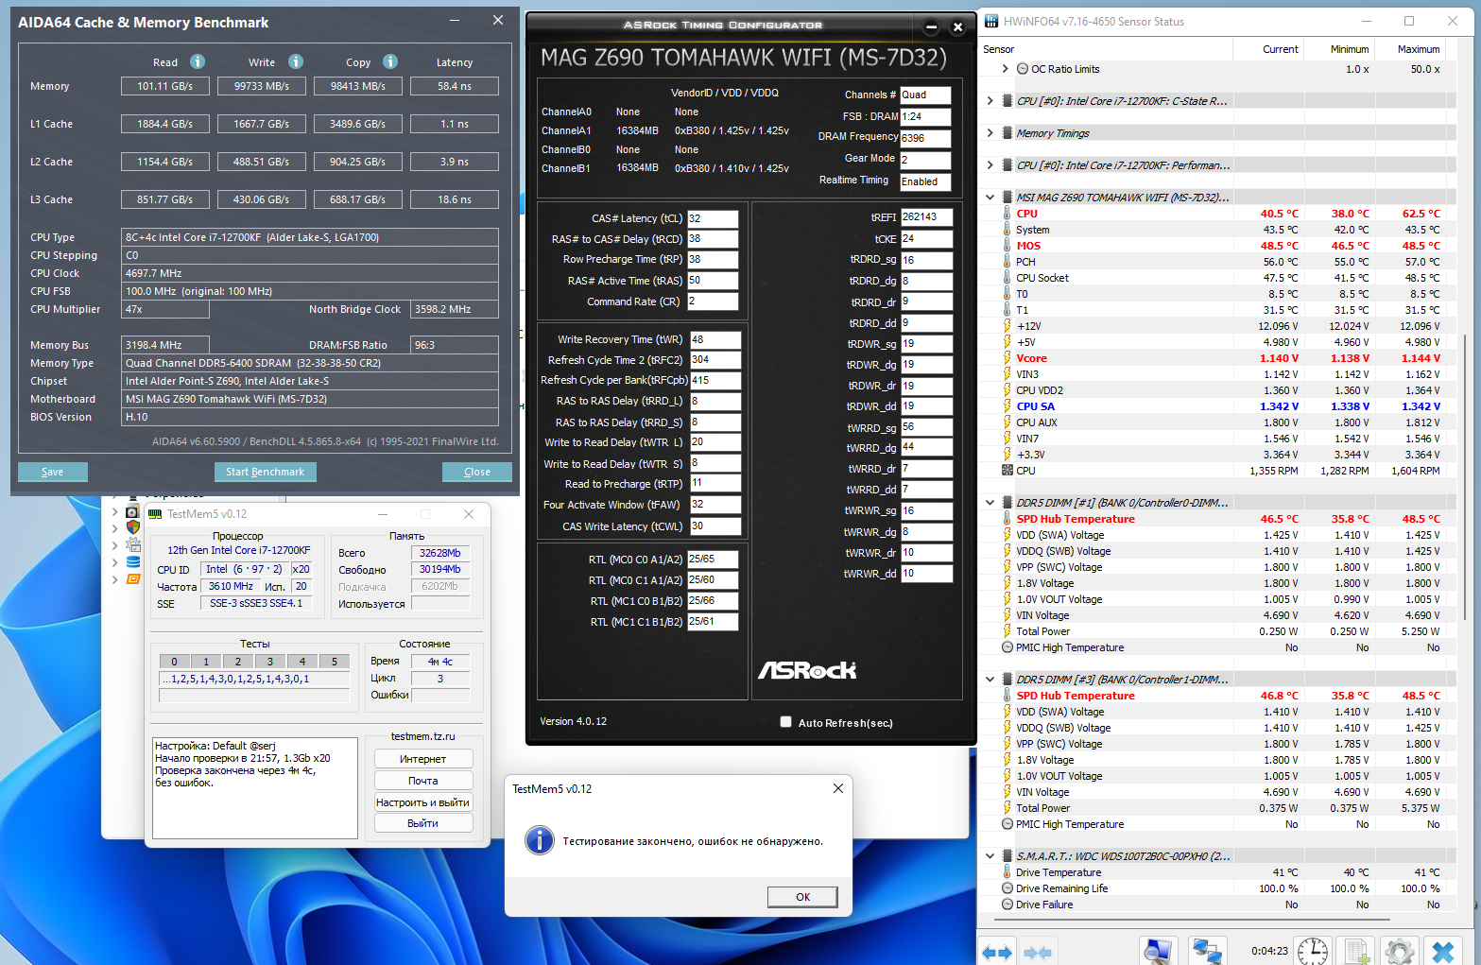The image size is (1481, 965).
Task: Close the TestMem5 completion message dialog
Action: coord(838,788)
